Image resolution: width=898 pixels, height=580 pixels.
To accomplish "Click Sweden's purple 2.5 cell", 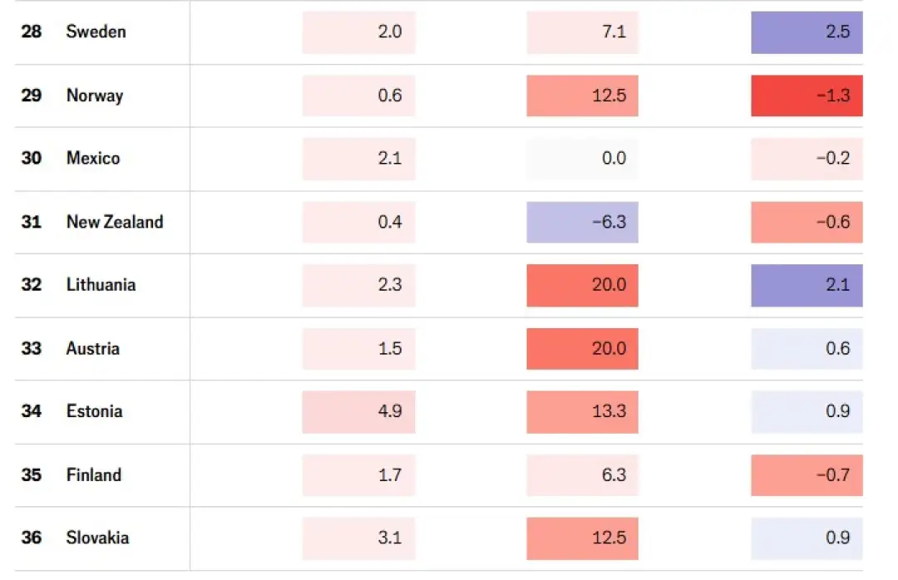I will click(807, 32).
